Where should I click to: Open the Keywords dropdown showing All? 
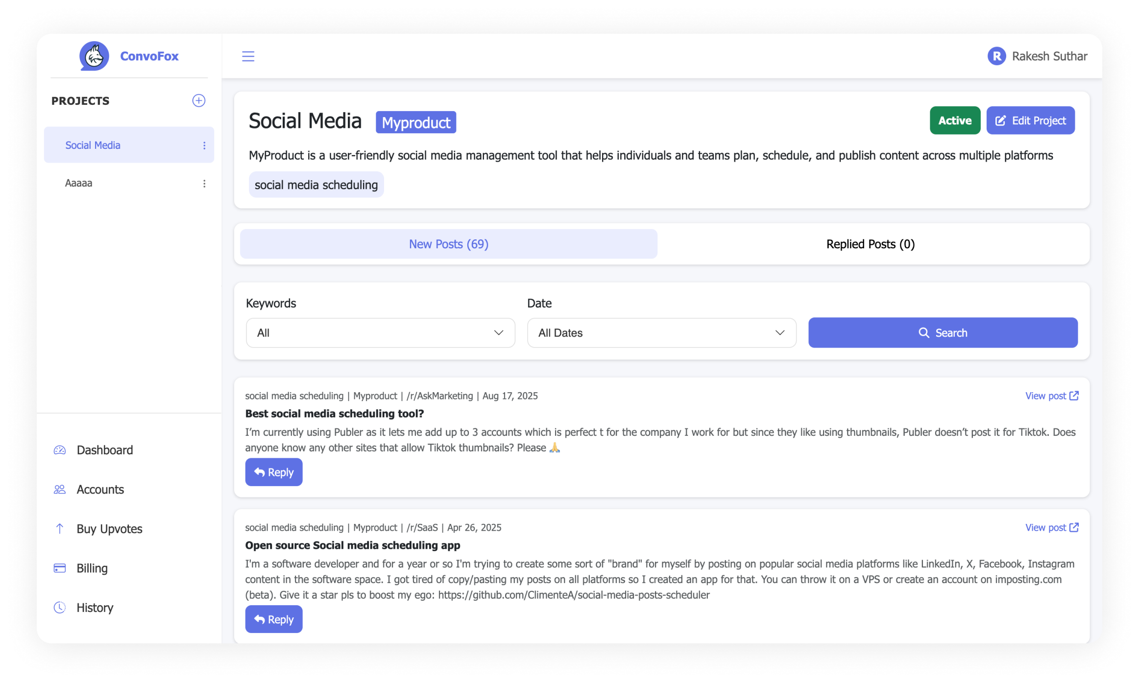tap(380, 332)
